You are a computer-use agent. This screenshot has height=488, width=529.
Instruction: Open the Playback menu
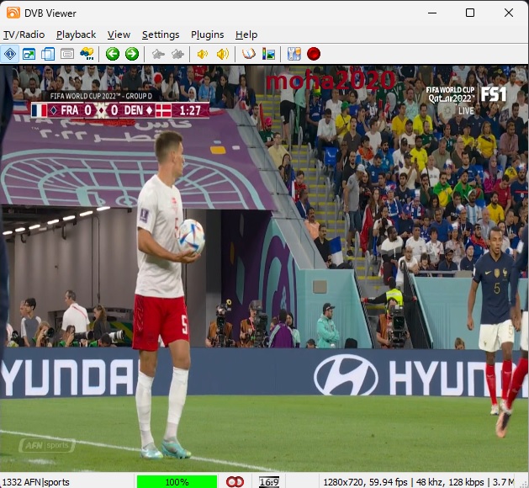coord(76,34)
